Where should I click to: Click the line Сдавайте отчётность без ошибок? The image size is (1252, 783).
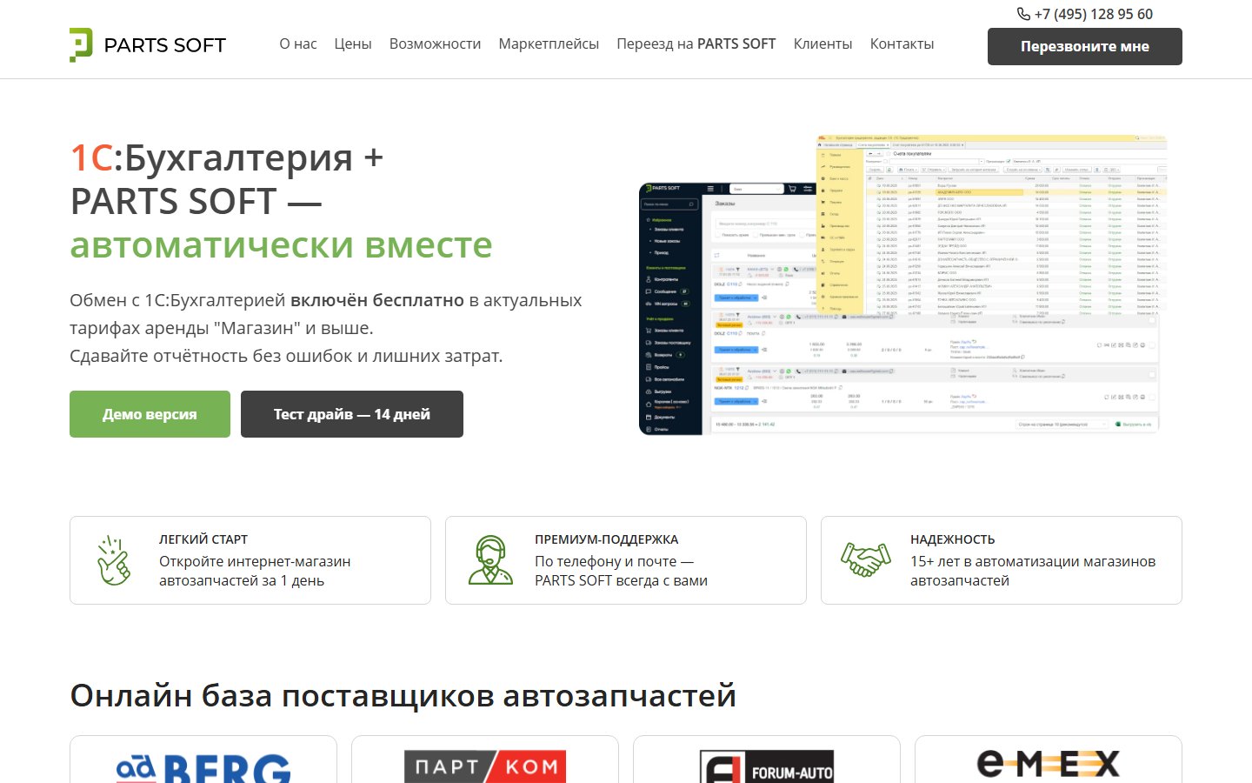(x=286, y=356)
